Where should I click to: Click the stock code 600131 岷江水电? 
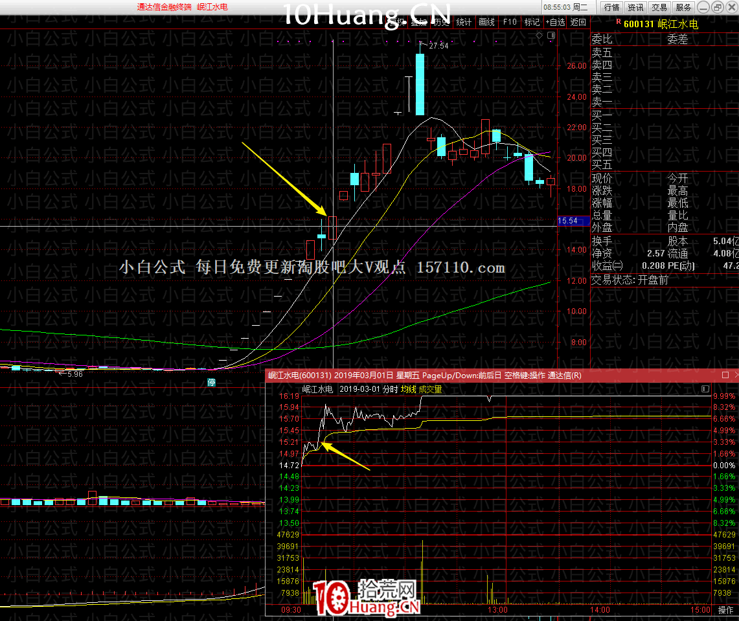661,24
